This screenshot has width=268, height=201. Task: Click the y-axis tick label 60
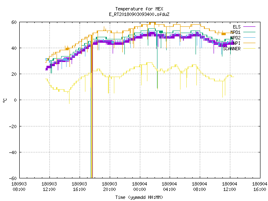pos(14,22)
